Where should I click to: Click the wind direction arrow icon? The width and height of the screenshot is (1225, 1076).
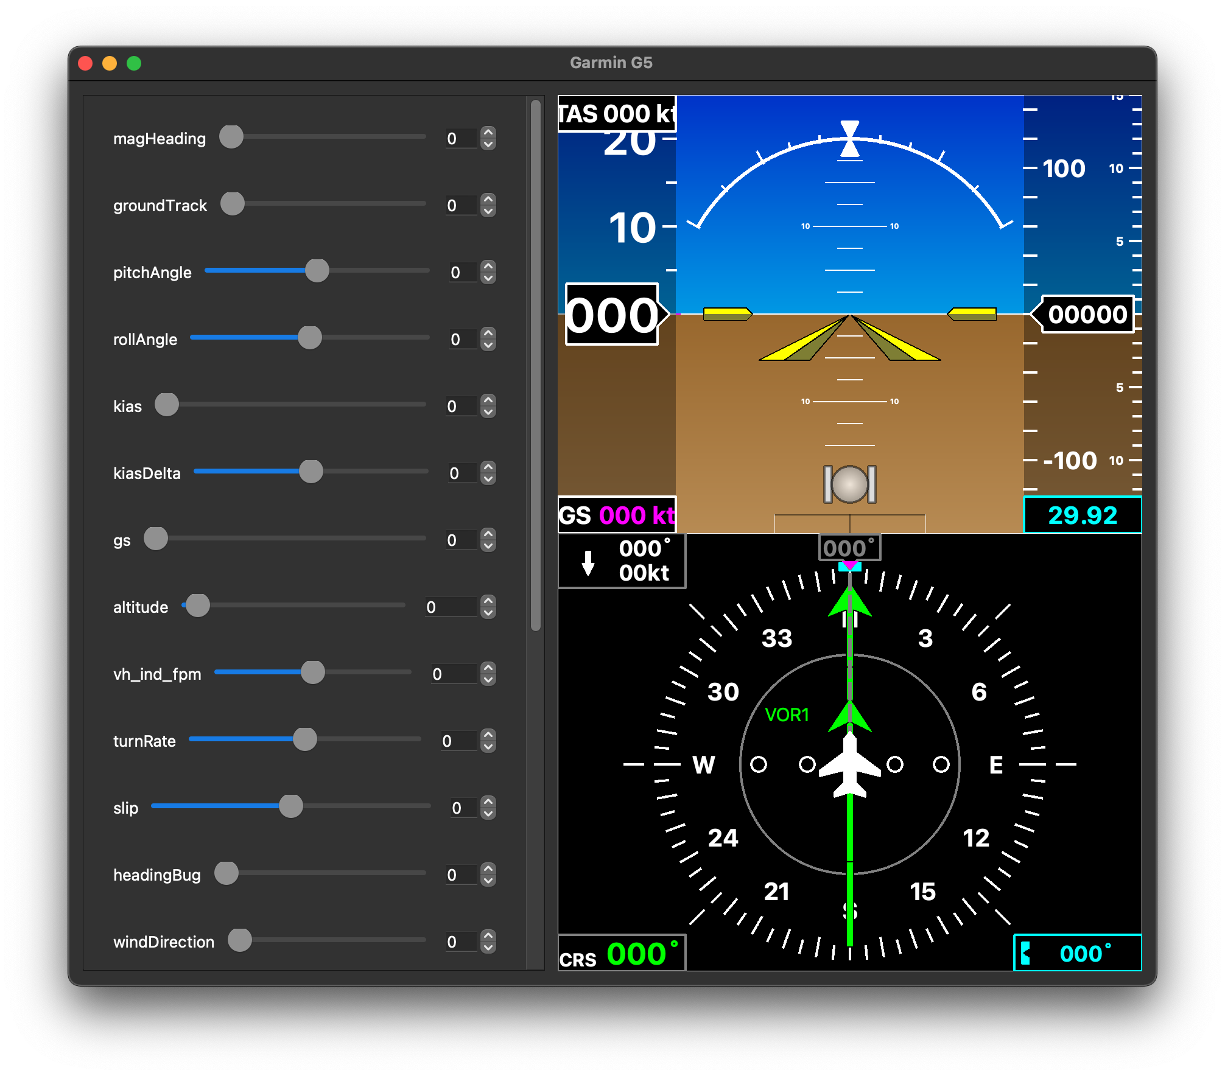[588, 562]
